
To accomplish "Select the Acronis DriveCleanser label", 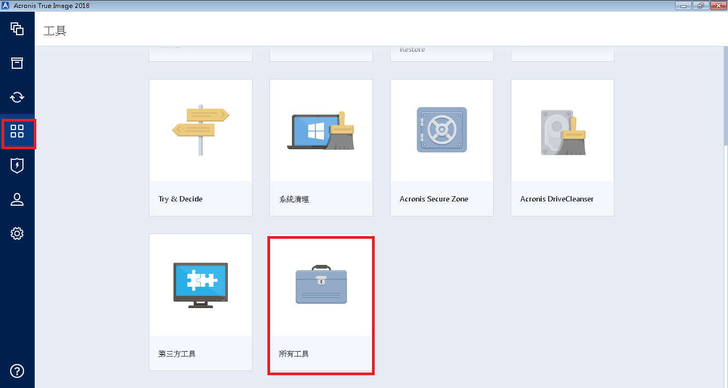I will pyautogui.click(x=557, y=199).
